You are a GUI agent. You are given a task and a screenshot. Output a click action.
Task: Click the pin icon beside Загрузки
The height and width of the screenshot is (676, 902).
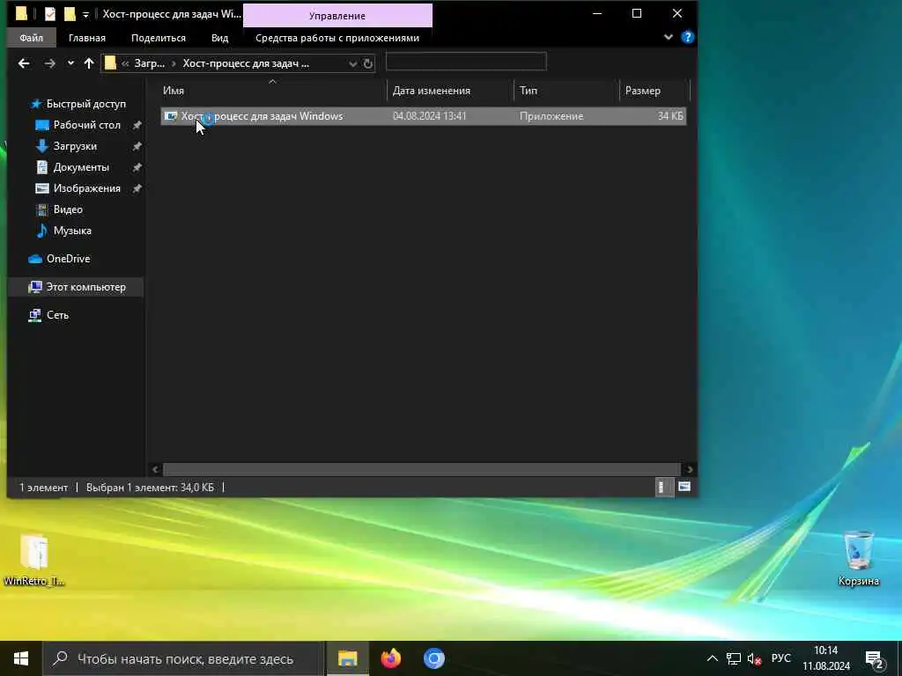point(137,146)
